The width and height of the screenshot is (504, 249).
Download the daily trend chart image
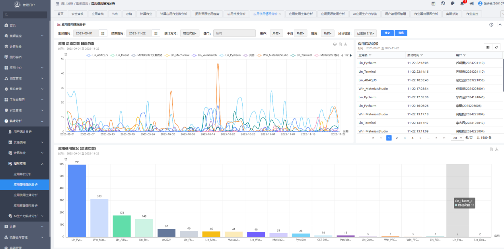coord(346,44)
